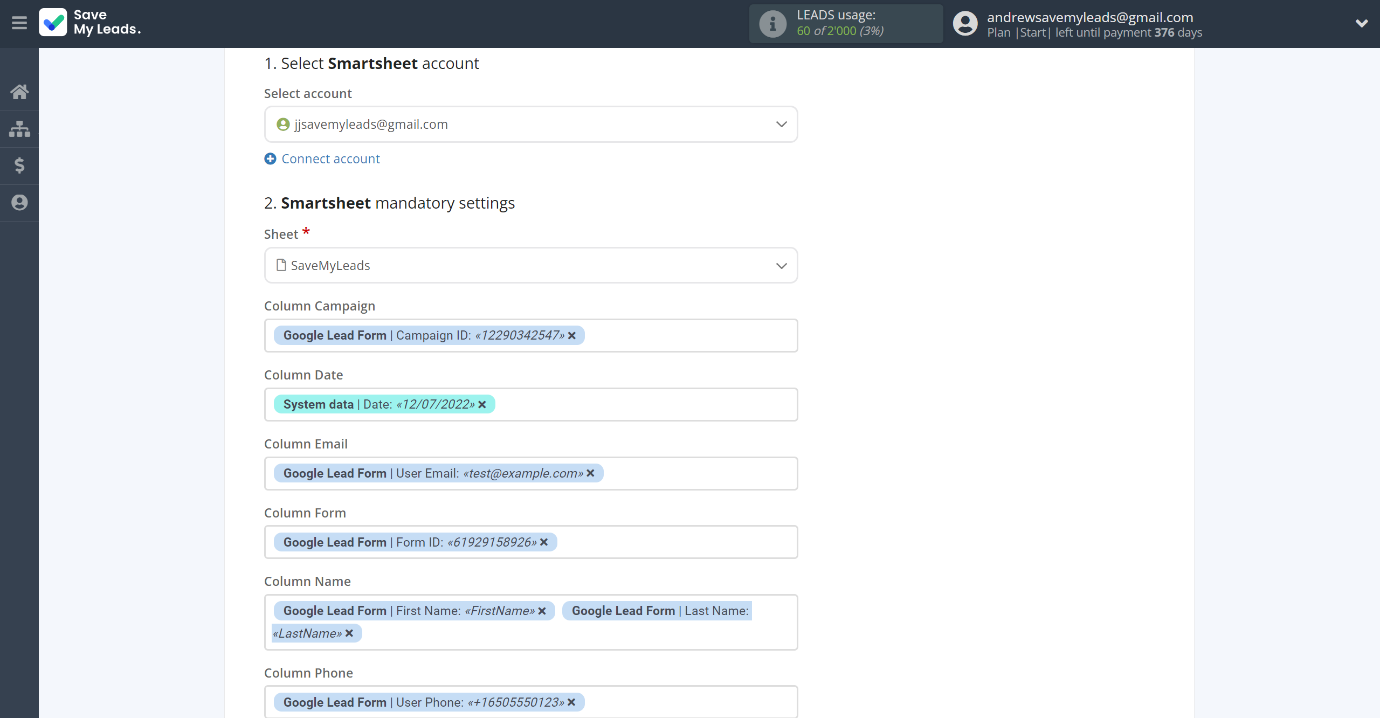The image size is (1380, 718).
Task: Click inside the Column Phone field
Action: [531, 702]
